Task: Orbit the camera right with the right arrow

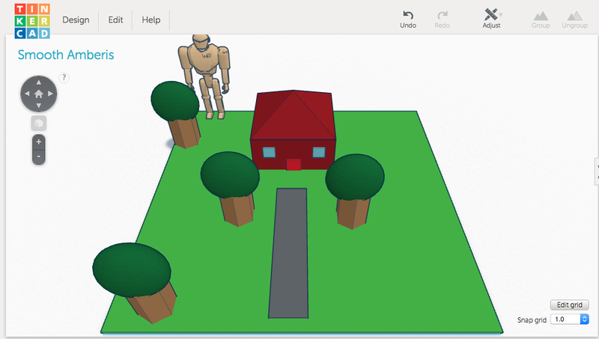Action: click(x=50, y=94)
